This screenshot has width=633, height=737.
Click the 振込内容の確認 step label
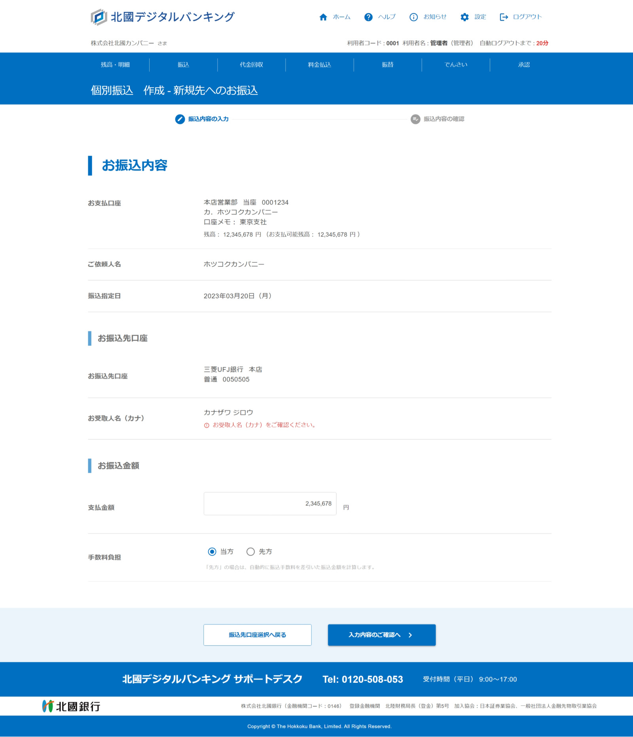[x=444, y=119]
